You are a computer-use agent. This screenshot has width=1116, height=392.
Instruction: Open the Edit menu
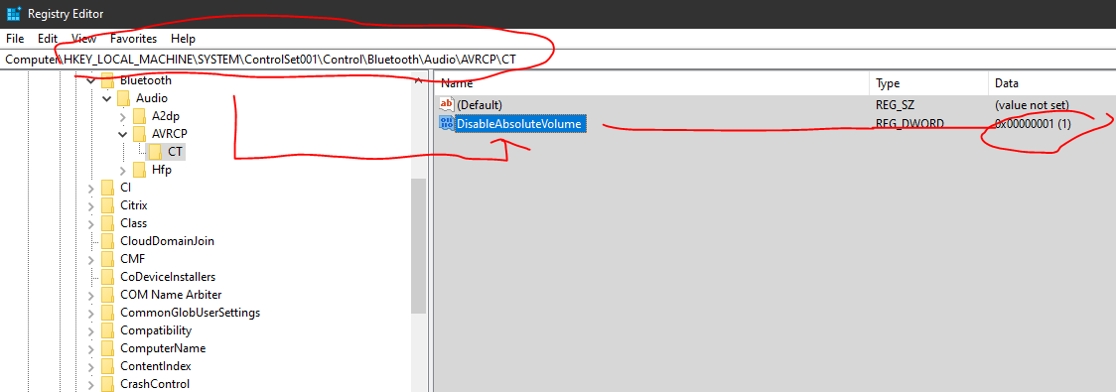48,39
